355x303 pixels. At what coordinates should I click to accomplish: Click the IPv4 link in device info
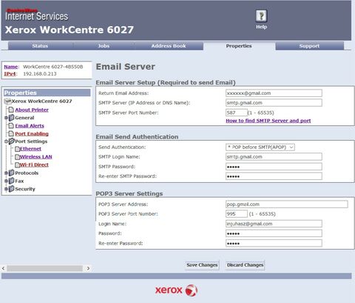[10, 74]
